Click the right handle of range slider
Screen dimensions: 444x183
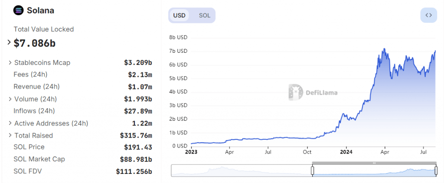(436, 170)
